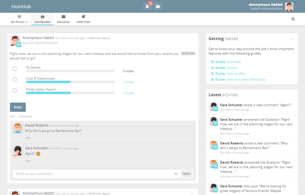Open the Directory tab
Viewport: 305px width, 195px height.
(x=83, y=19)
